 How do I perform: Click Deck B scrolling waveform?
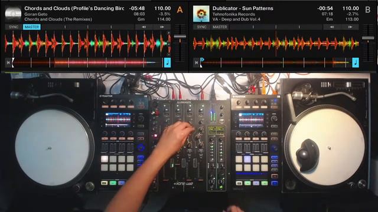click(x=276, y=44)
